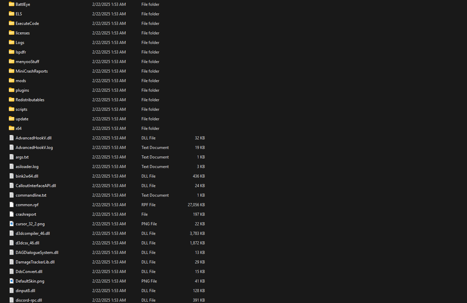This screenshot has height=303, width=467.
Task: Click the mods folder icon
Action: [x=12, y=81]
